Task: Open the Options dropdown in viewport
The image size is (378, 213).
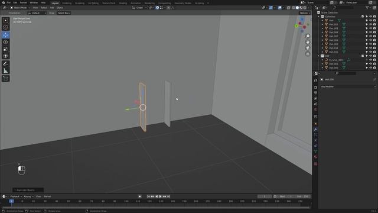Action: [305, 13]
